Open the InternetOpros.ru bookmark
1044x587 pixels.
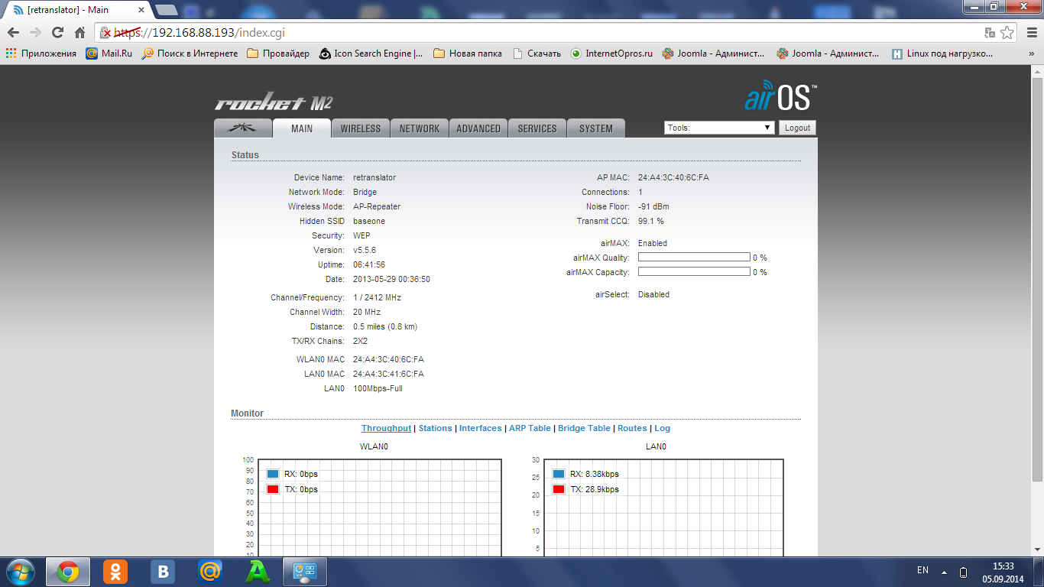tap(611, 54)
